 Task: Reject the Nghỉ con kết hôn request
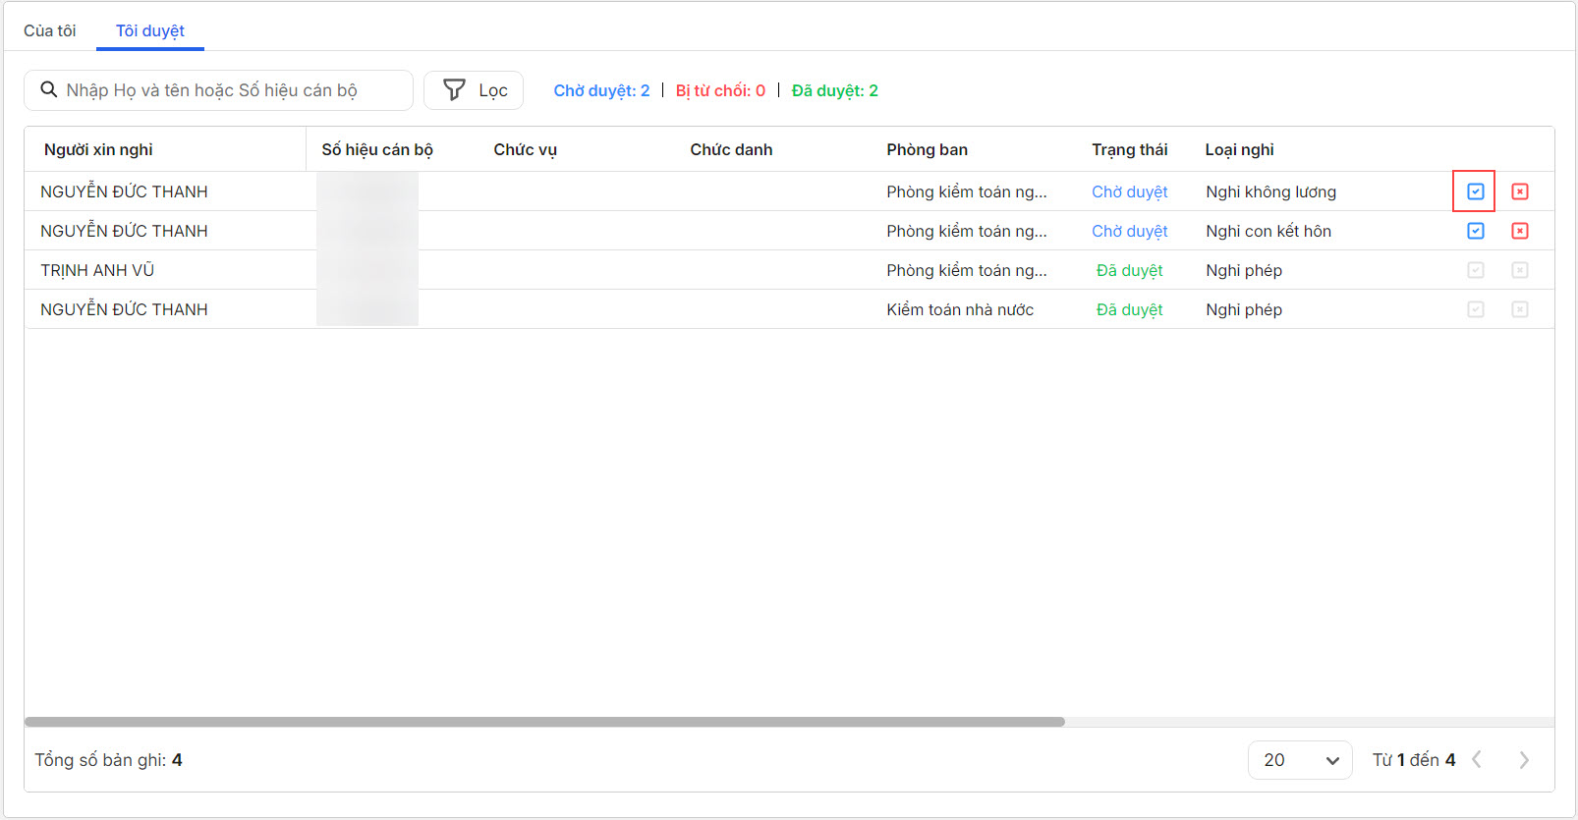pyautogui.click(x=1519, y=231)
